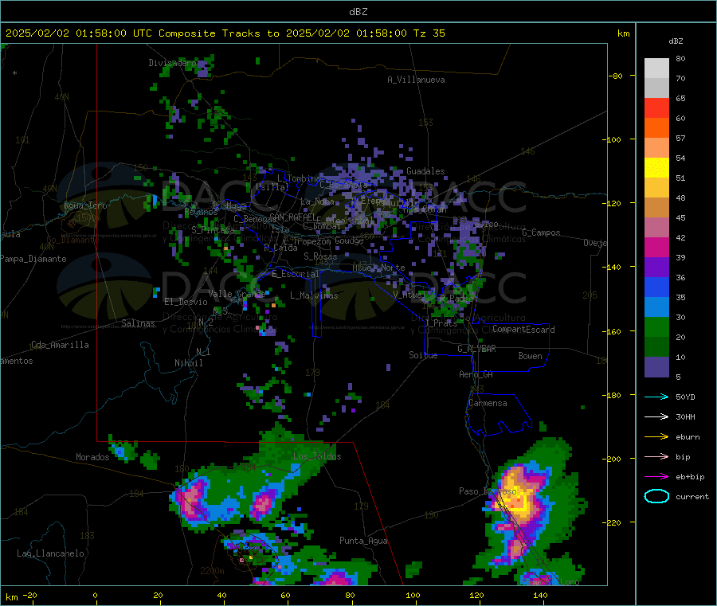Click the cyan current ellipse legend icon

[656, 496]
